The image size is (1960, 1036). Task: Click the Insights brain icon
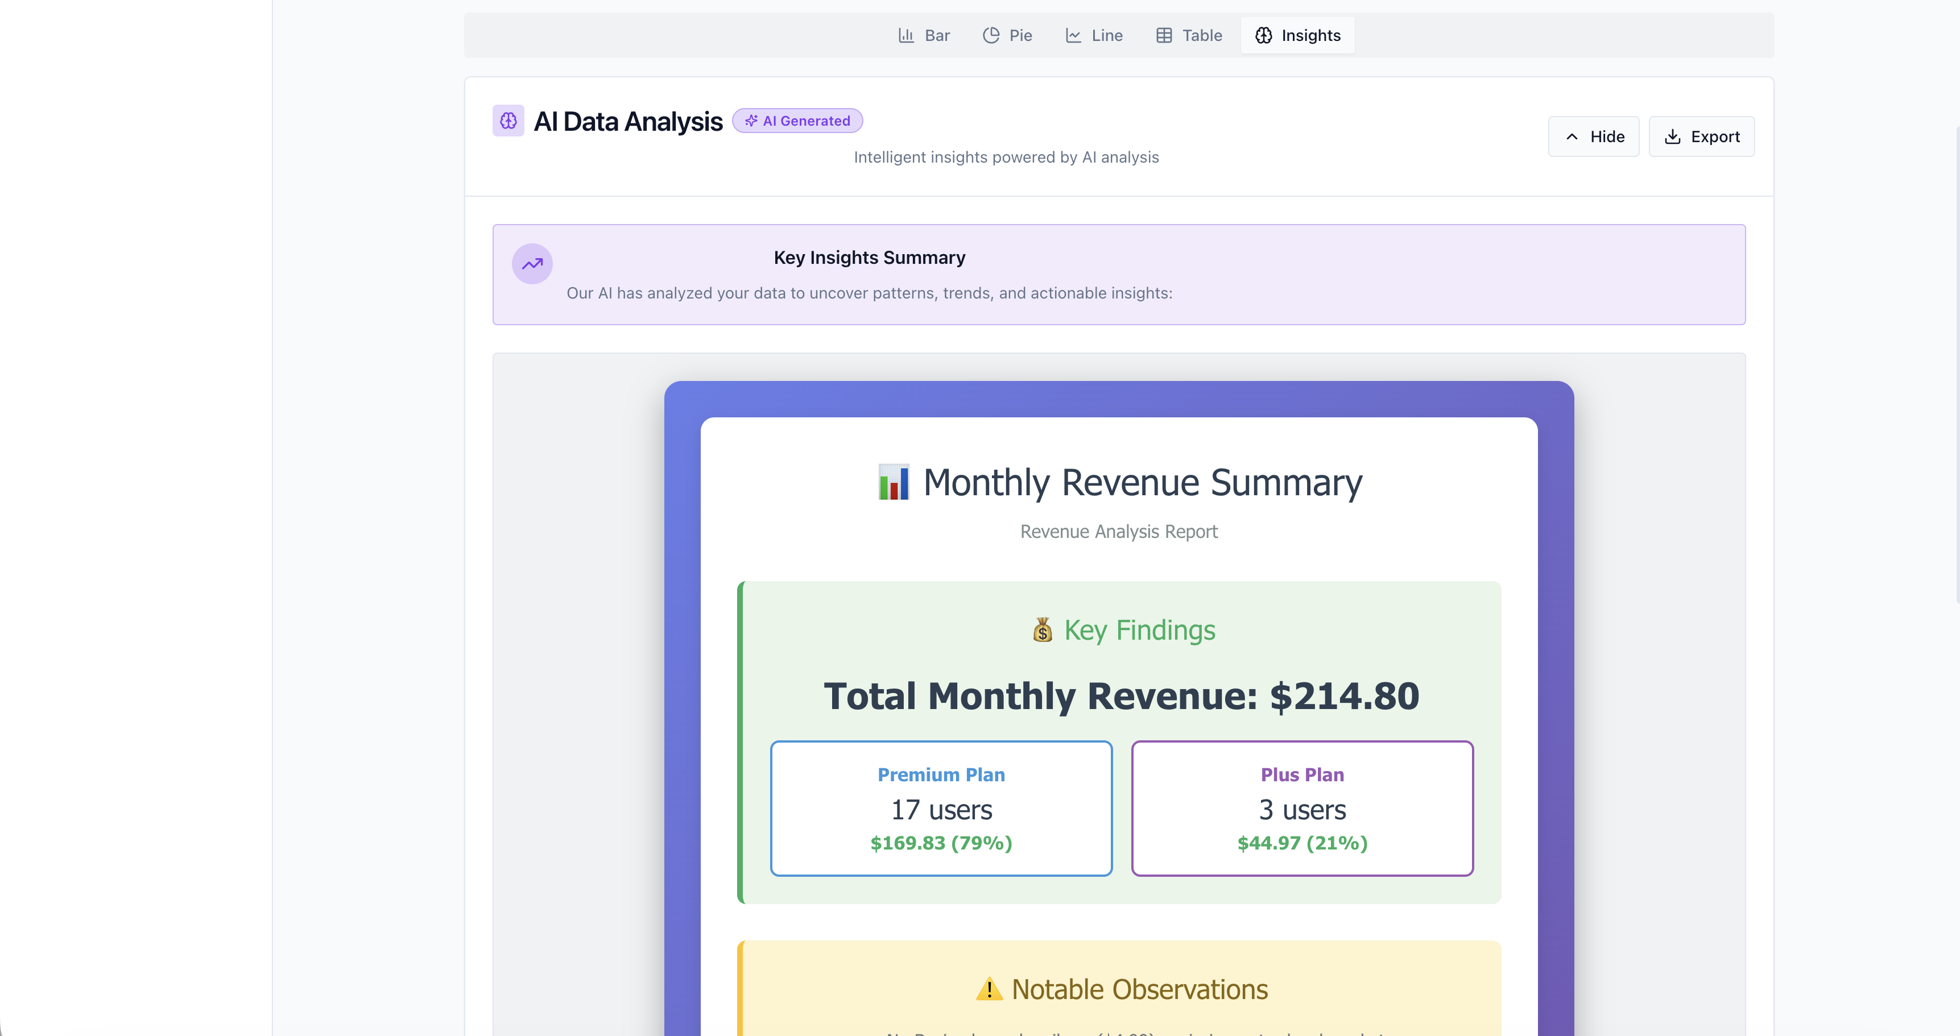[1263, 35]
